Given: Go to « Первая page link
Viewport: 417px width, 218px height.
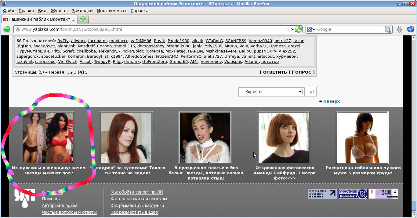Looking at the screenshot, I should click(x=55, y=72).
